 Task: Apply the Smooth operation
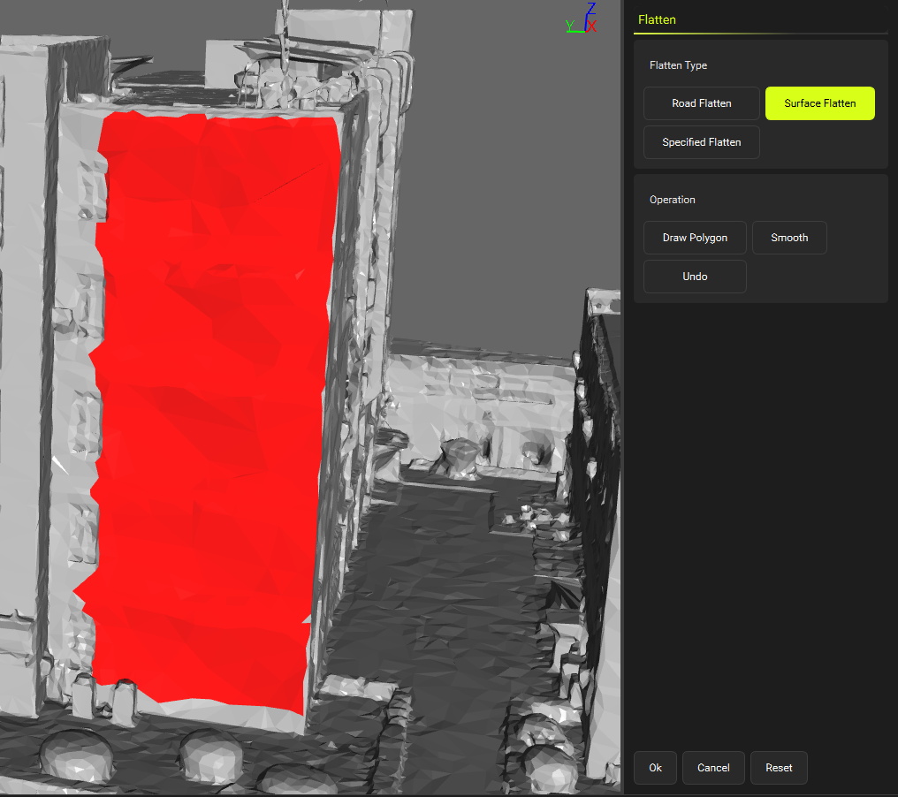(789, 238)
